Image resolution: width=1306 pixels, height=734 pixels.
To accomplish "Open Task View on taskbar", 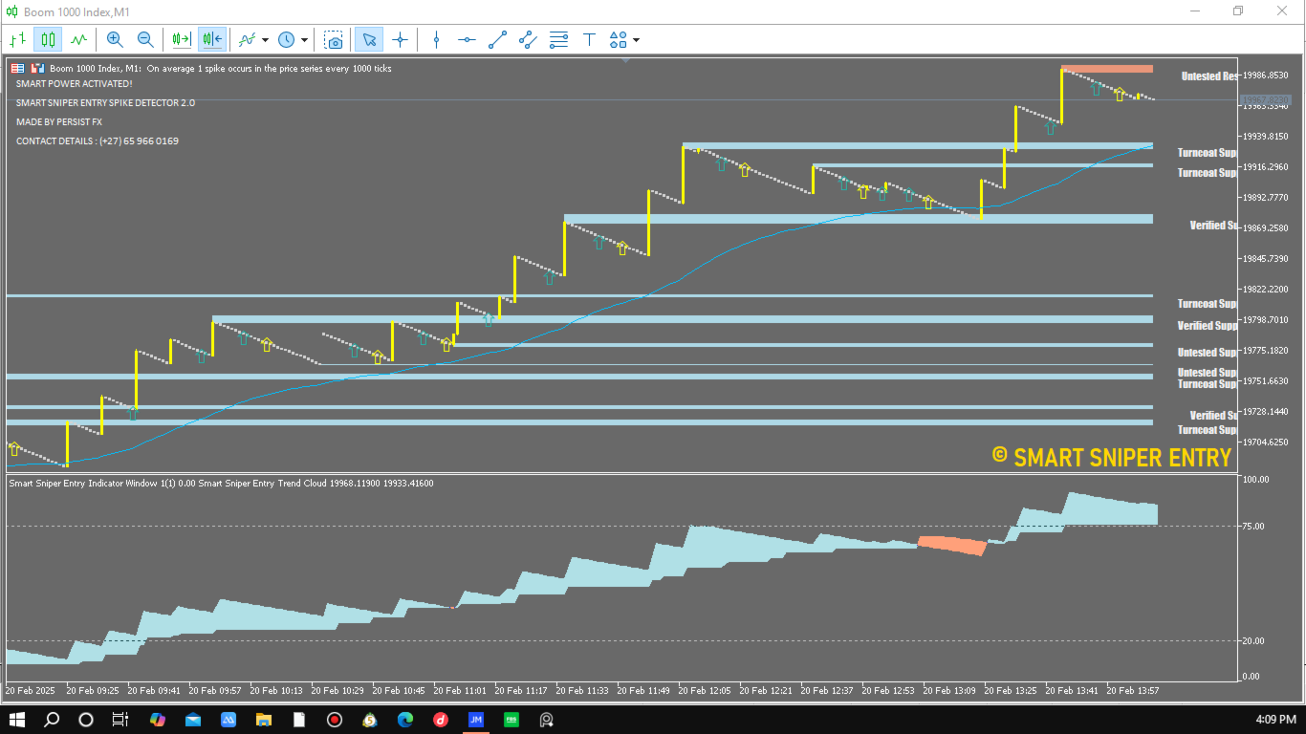I will click(120, 719).
